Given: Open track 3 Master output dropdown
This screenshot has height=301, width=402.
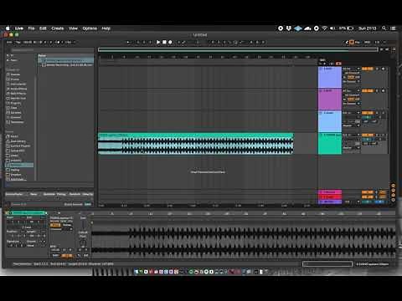Looking at the screenshot, I should coord(351,125).
